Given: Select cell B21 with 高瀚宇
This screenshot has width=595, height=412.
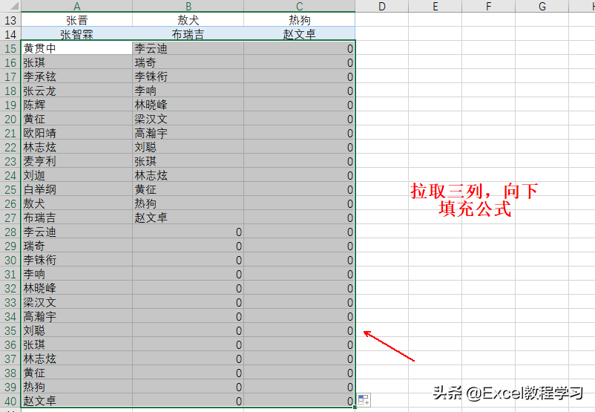Looking at the screenshot, I should 188,133.
